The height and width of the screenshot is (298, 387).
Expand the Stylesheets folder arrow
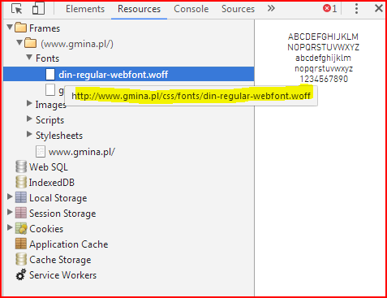29,134
